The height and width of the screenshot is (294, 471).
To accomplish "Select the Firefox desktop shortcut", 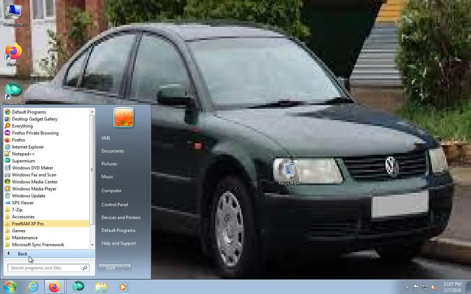I will tap(14, 54).
